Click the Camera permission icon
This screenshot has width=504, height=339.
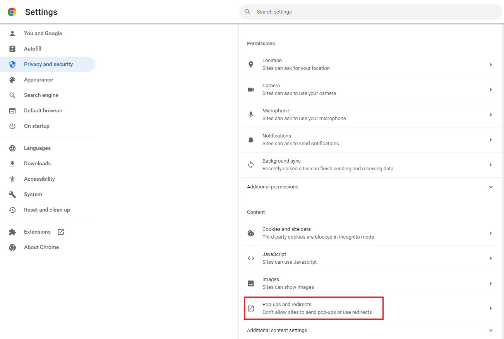pyautogui.click(x=251, y=90)
